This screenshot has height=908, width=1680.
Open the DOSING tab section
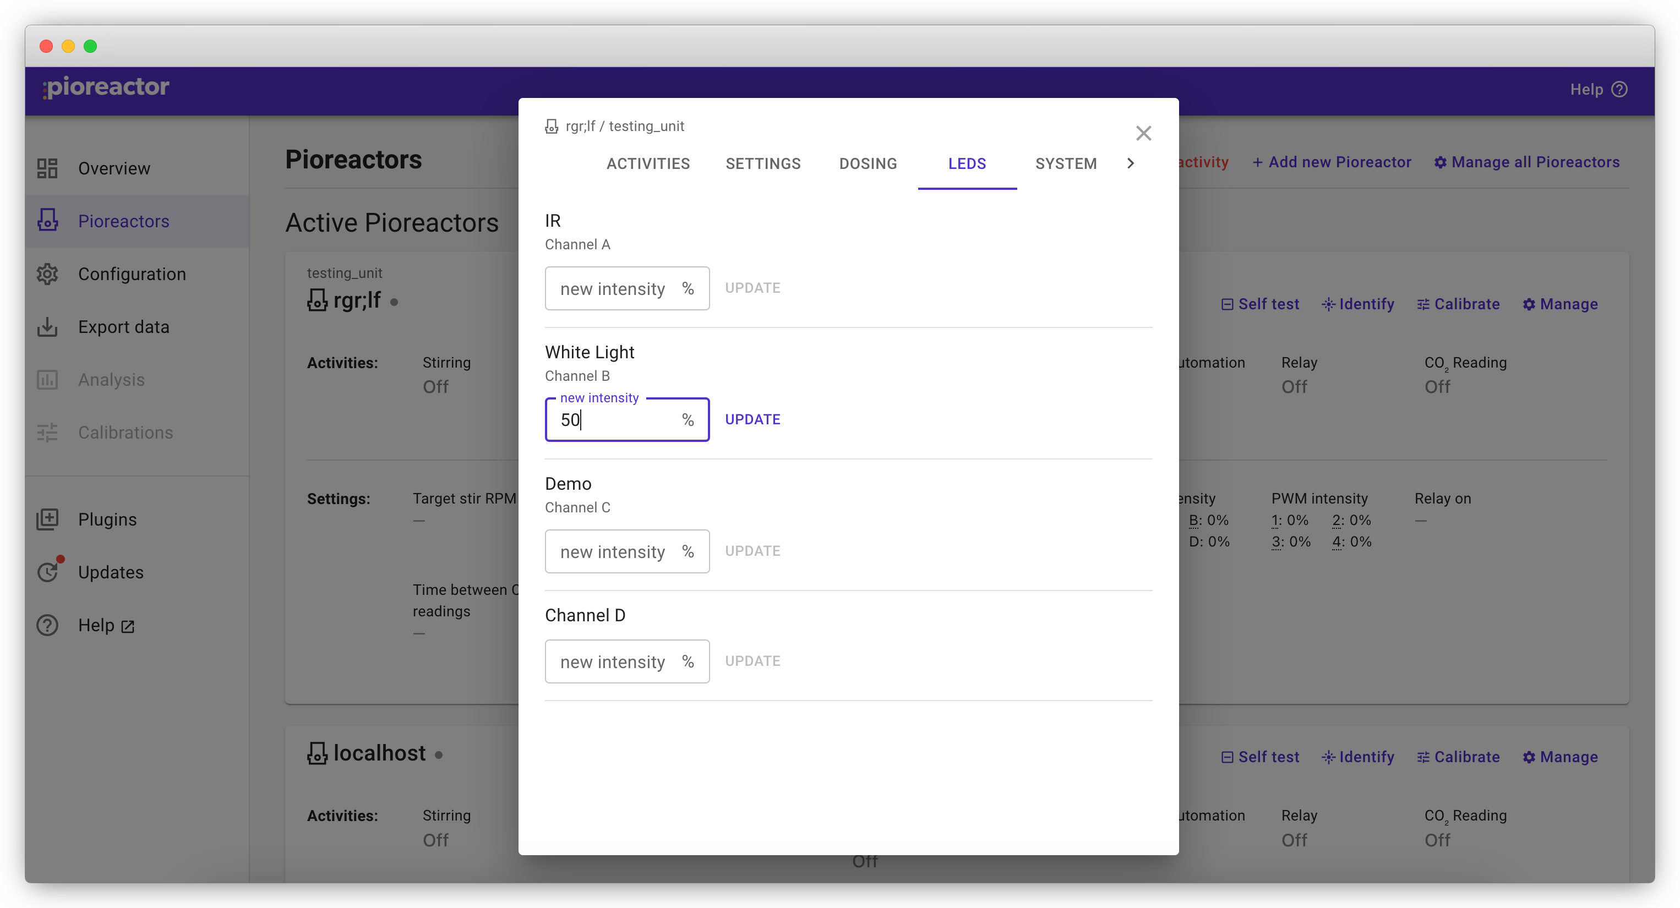click(868, 163)
